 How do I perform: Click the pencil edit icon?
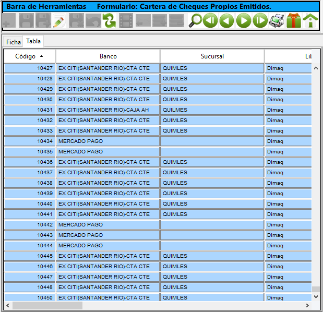[x=59, y=21]
